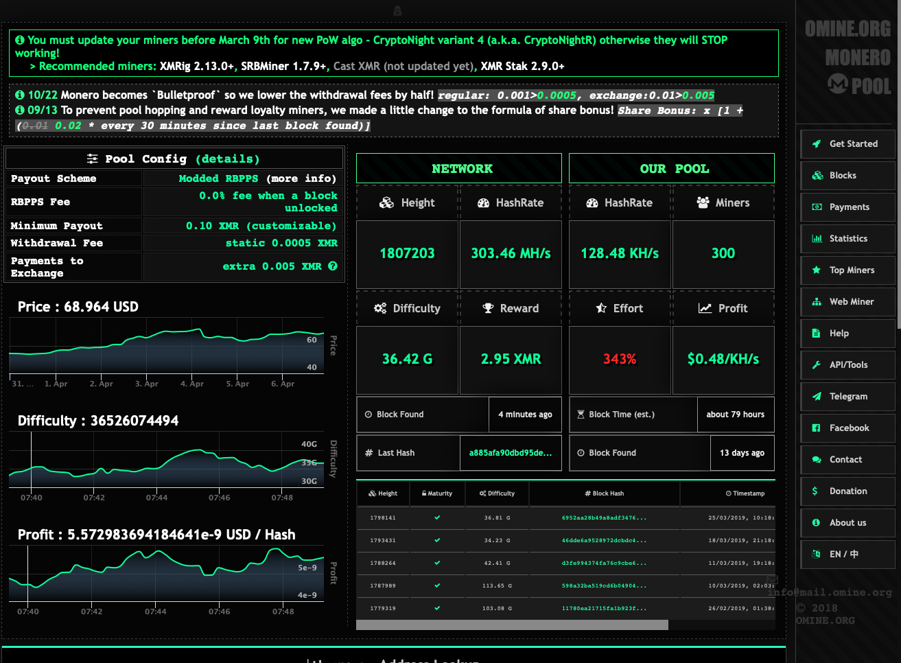Click the (customizable) minimum payout link
The image size is (901, 663).
(x=292, y=226)
